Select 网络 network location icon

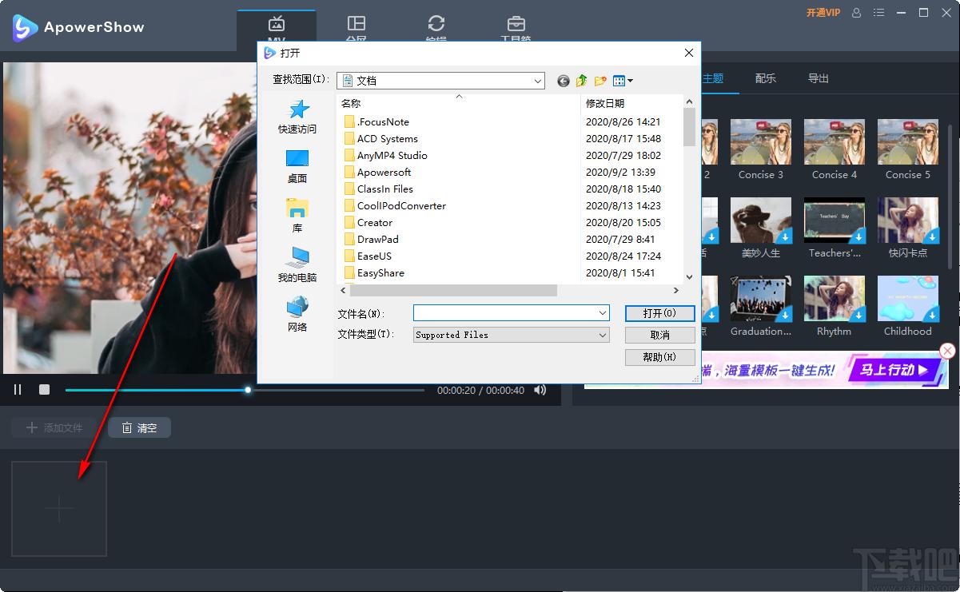297,315
